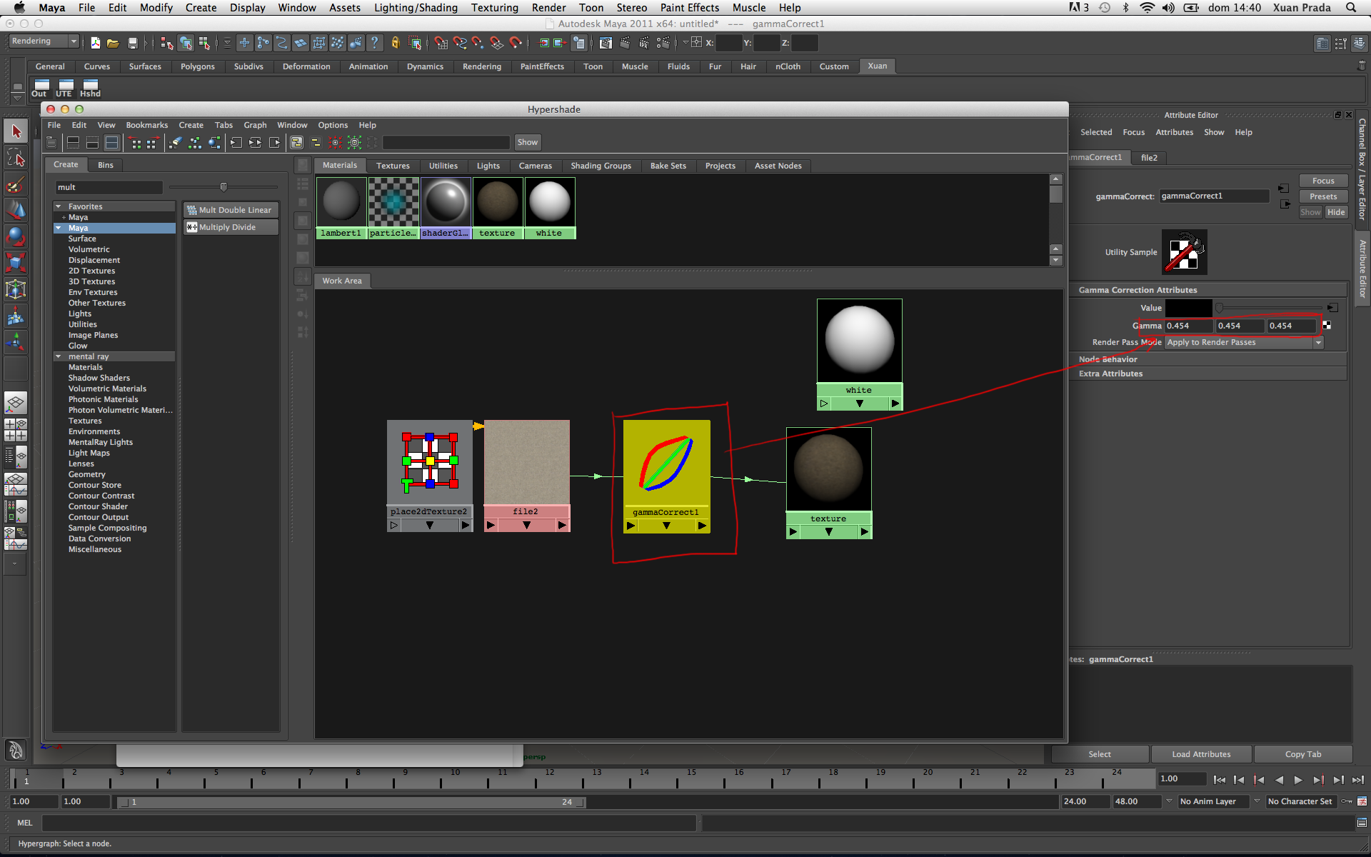Switch to the Textures tab
The image size is (1371, 857).
coord(393,166)
